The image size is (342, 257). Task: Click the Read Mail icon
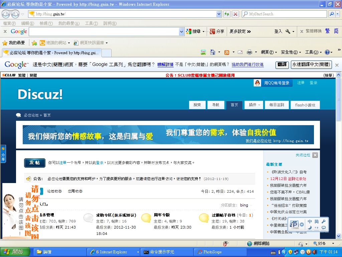coord(240,52)
